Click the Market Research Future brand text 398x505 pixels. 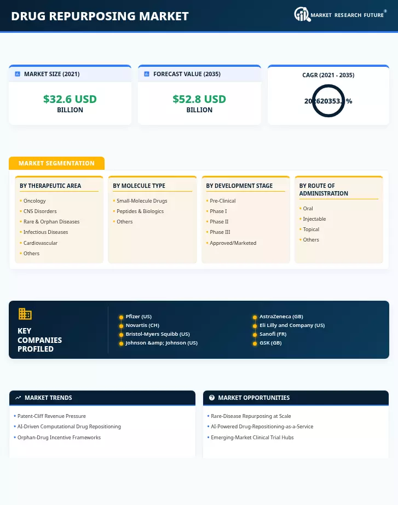(x=347, y=15)
